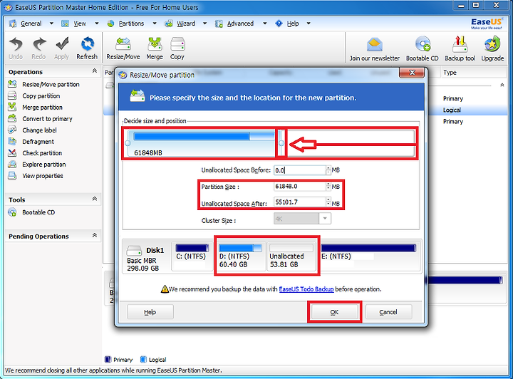This screenshot has width=513, height=379.
Task: Select the C: (NTFS) partition block
Action: [x=192, y=256]
